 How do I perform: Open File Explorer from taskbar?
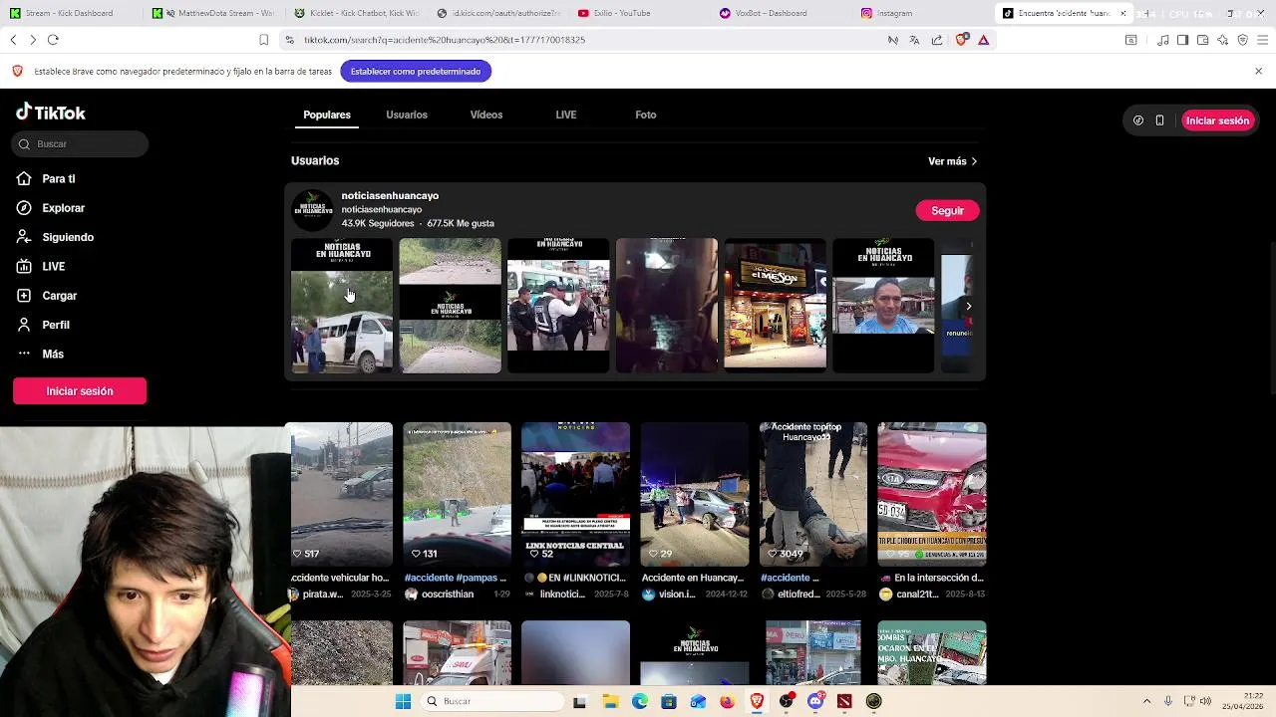[x=610, y=701]
